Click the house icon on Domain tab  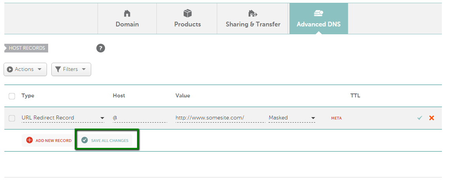point(127,13)
